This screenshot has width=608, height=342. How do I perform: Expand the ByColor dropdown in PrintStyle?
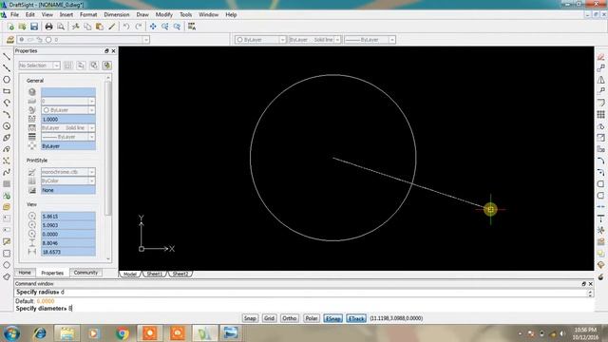pos(91,181)
